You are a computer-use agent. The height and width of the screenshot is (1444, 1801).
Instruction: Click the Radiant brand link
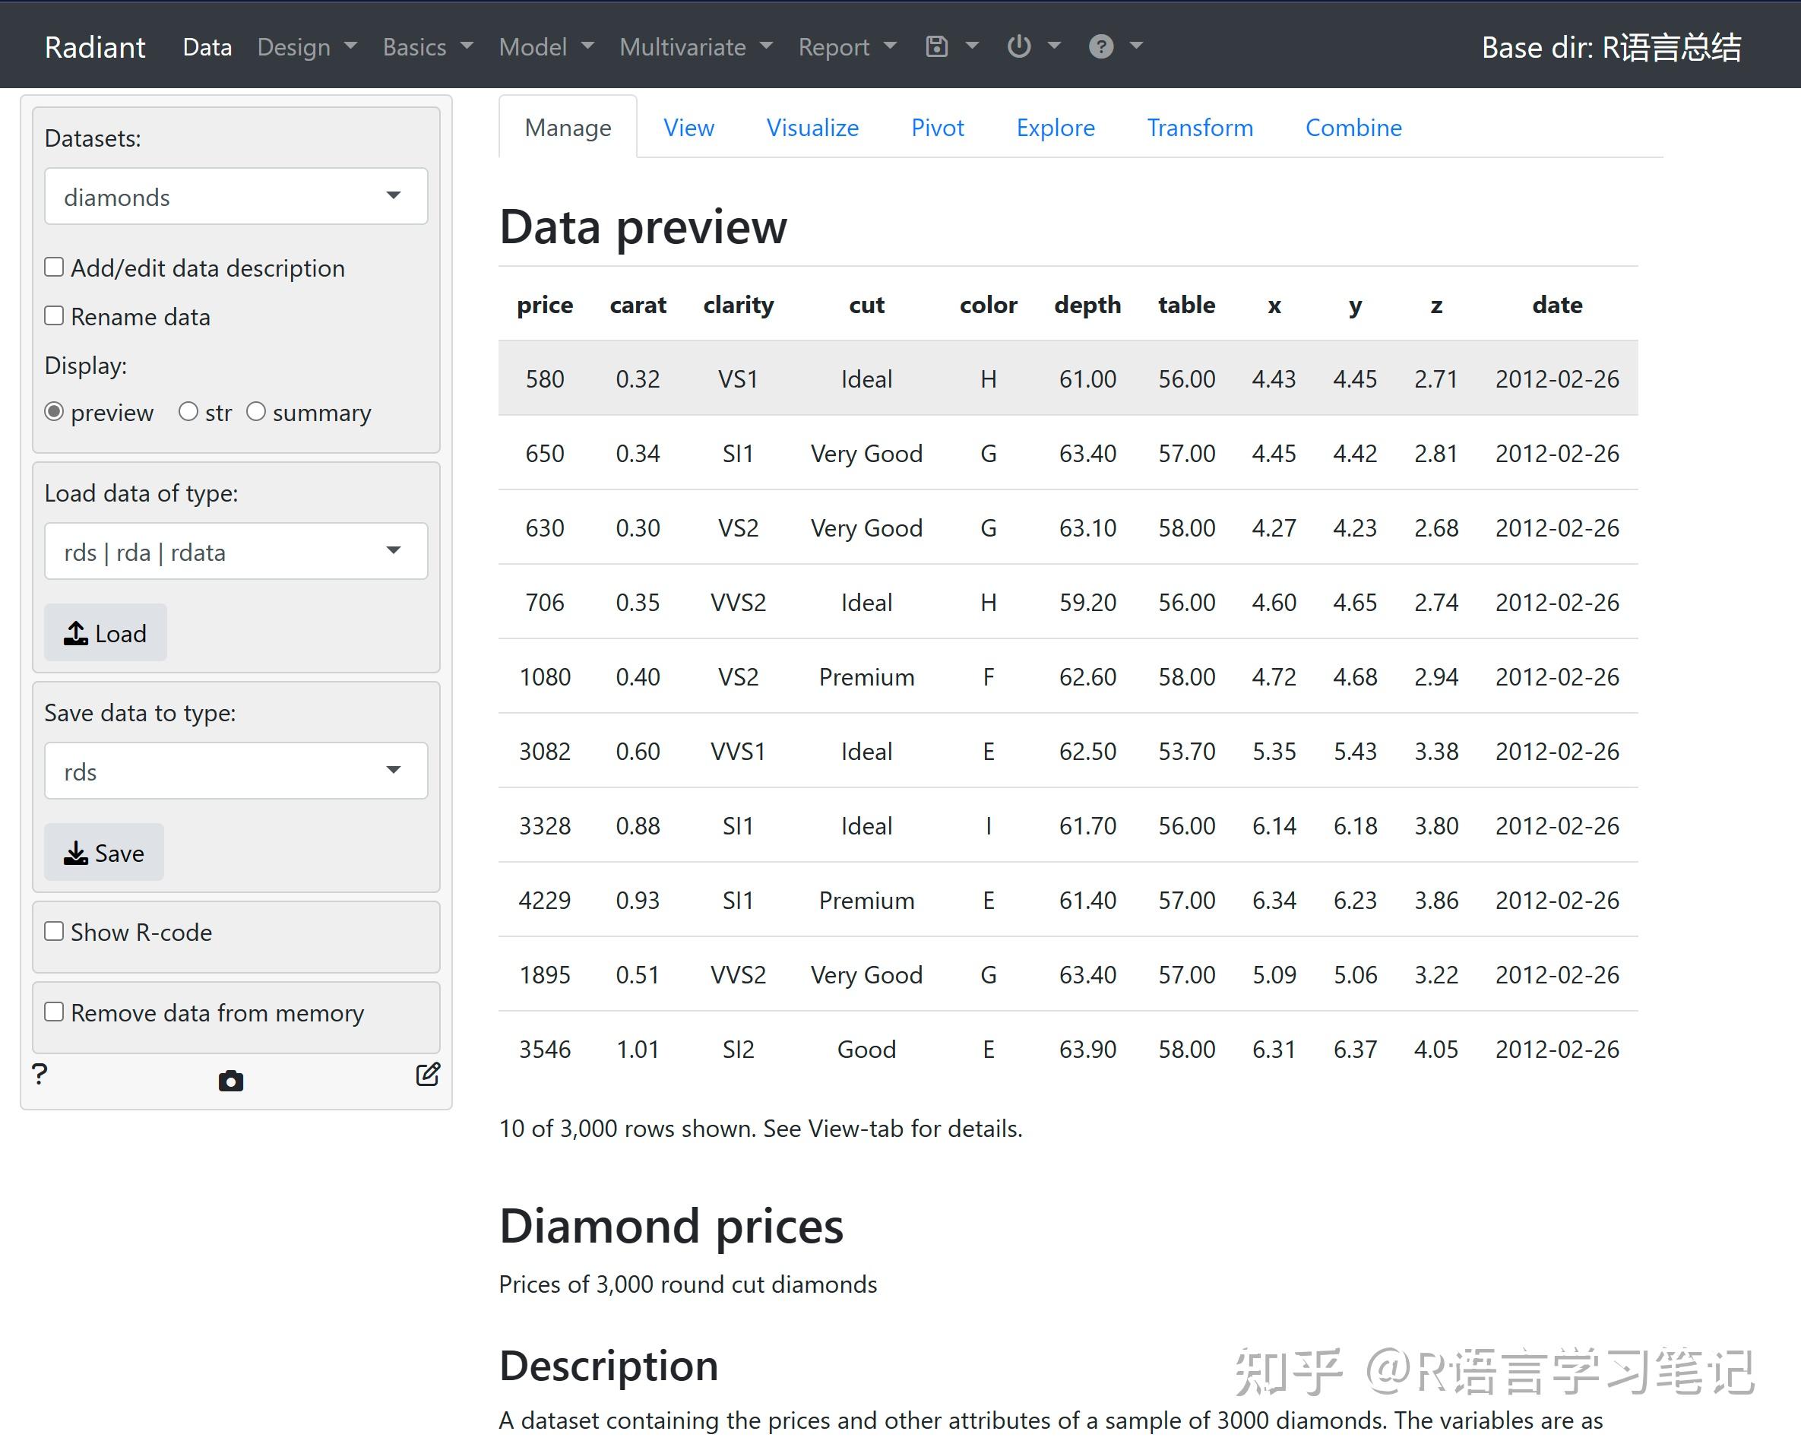point(94,47)
